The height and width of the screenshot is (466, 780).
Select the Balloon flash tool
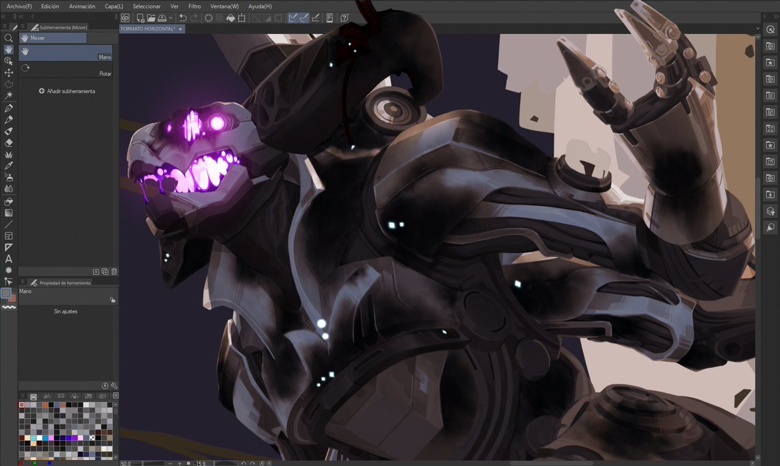tap(9, 270)
